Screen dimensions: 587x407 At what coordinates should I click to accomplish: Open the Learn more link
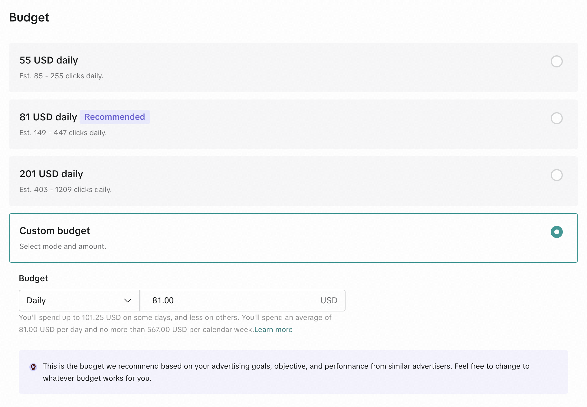273,330
